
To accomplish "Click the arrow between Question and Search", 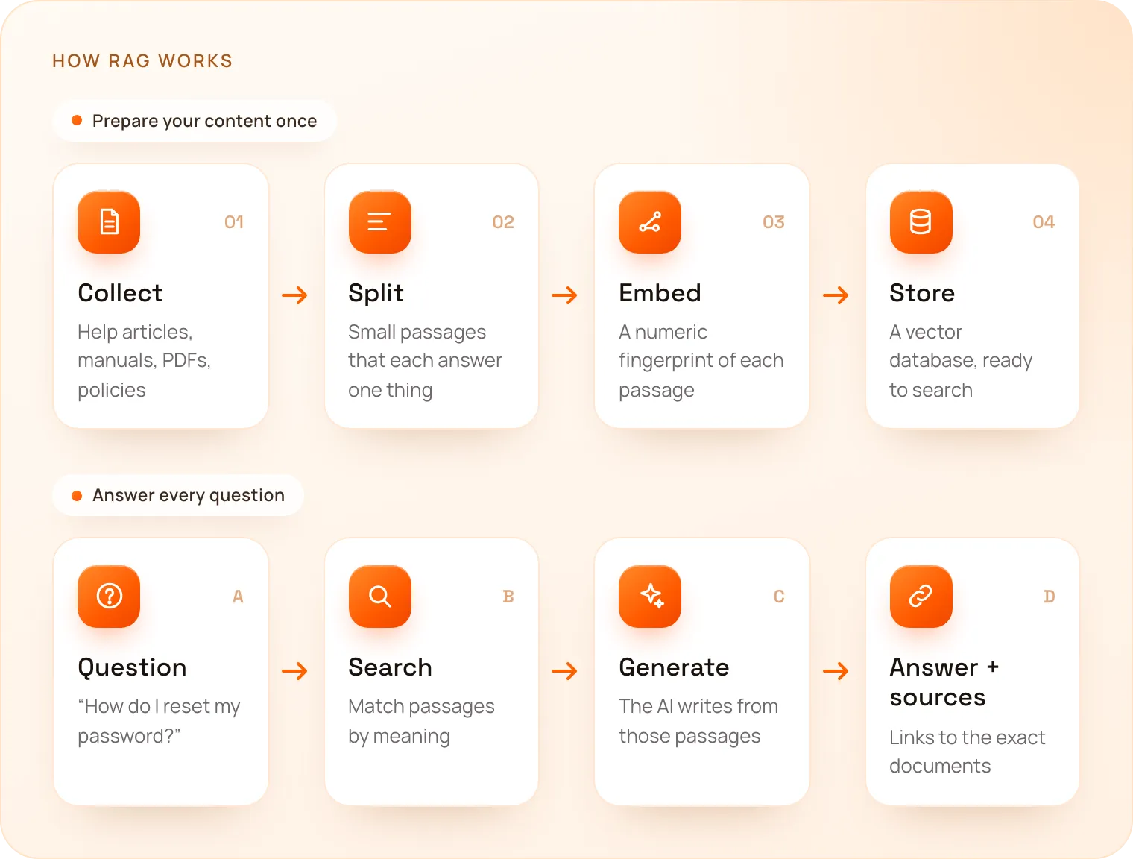I will pyautogui.click(x=295, y=671).
